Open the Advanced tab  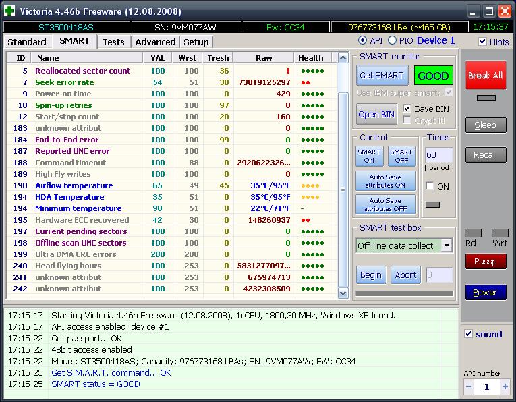pyautogui.click(x=155, y=42)
